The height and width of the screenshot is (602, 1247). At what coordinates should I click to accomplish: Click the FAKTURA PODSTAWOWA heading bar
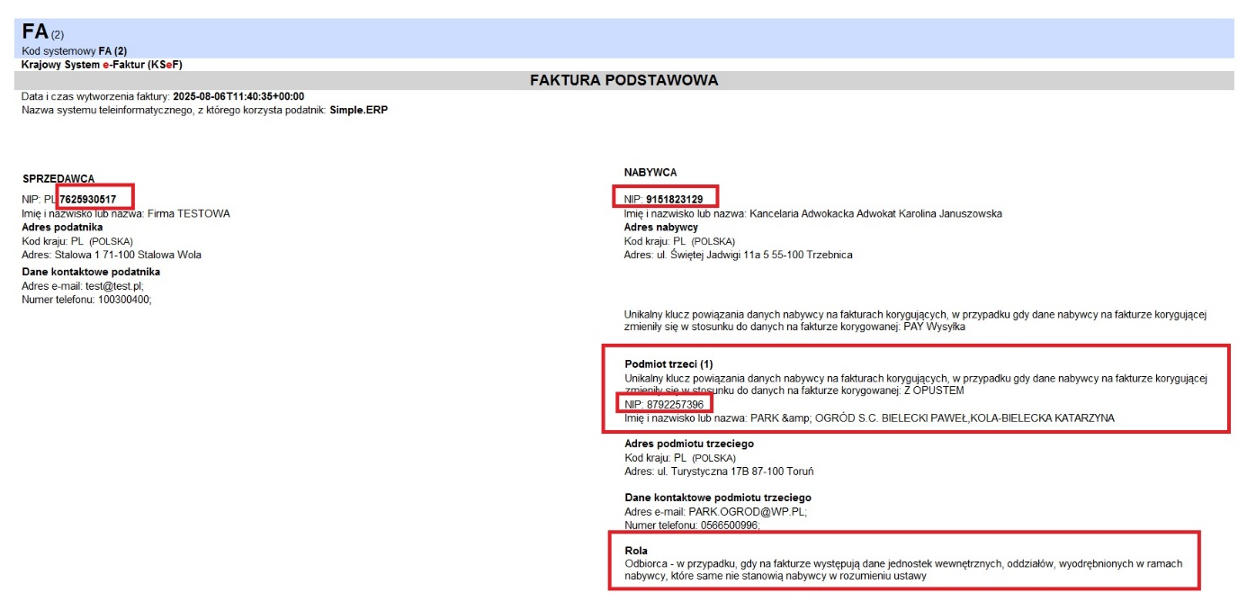[x=623, y=80]
